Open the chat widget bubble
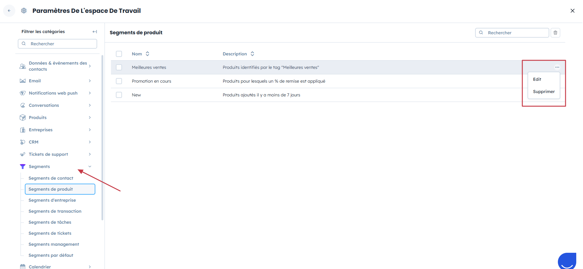 (567, 261)
